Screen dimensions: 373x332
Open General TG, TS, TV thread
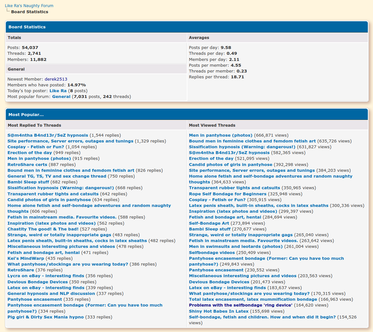(x=57, y=176)
